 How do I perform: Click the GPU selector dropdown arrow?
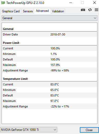(55, 130)
